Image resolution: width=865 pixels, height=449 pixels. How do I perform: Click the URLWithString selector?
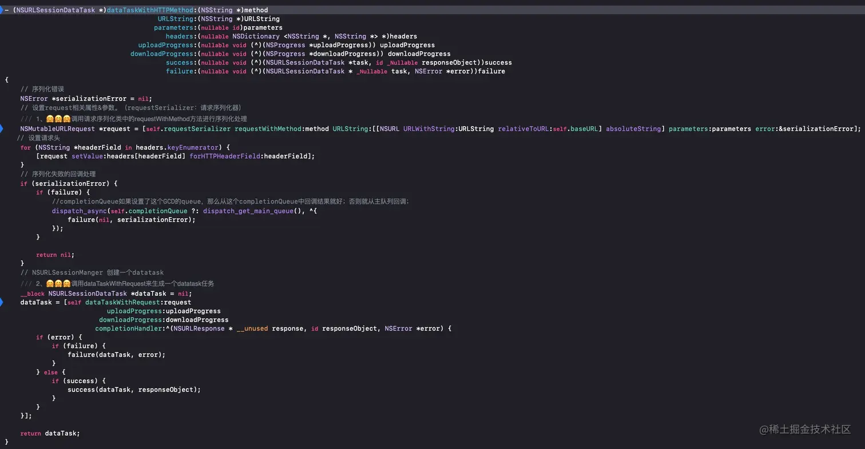tap(428, 129)
